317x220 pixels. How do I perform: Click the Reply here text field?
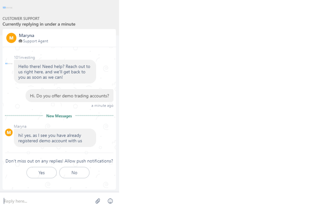(48, 201)
